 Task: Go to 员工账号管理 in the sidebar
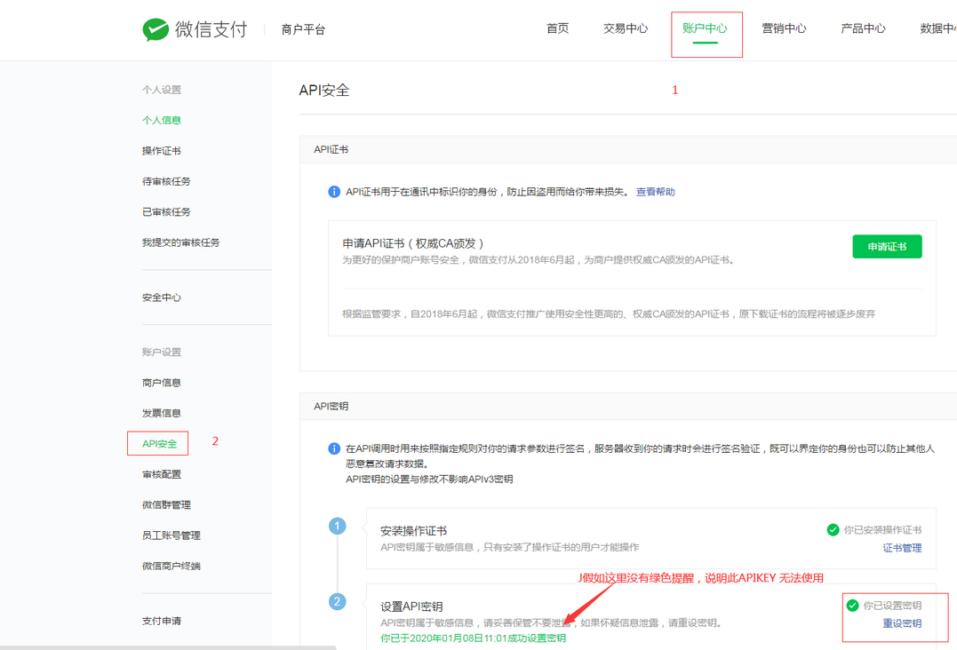tap(171, 535)
